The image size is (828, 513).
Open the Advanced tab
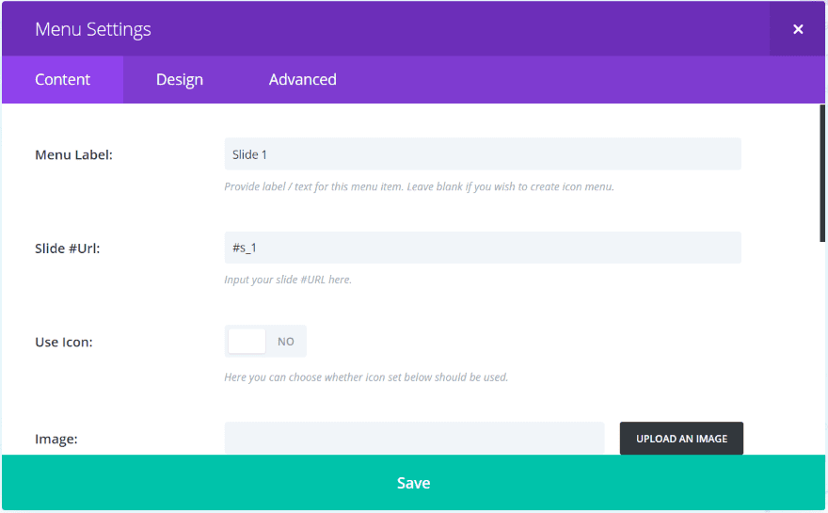302,80
